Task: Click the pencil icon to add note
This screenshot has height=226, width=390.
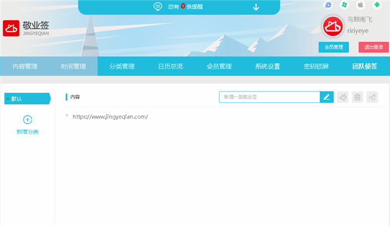Action: 326,97
